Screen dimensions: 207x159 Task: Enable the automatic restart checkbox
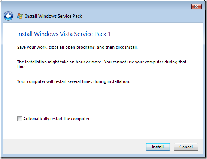19,118
